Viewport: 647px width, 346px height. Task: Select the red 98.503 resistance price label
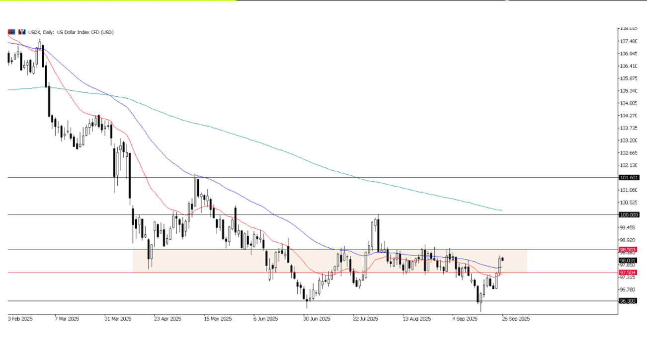(x=629, y=250)
